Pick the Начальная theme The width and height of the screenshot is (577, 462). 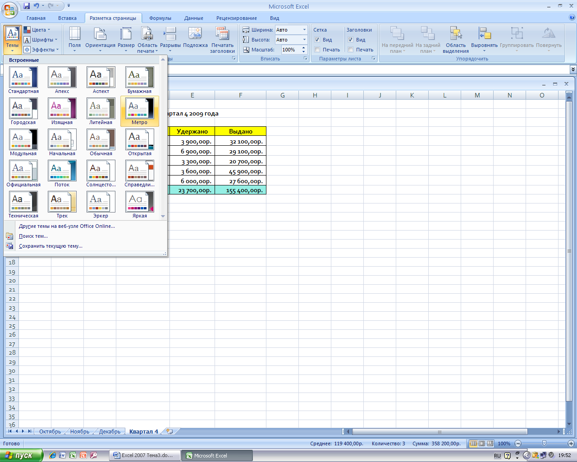click(62, 142)
